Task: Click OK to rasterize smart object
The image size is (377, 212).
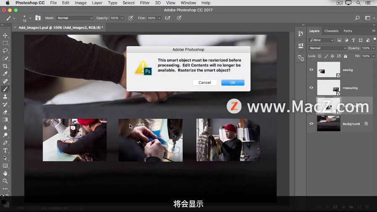Action: click(x=233, y=82)
